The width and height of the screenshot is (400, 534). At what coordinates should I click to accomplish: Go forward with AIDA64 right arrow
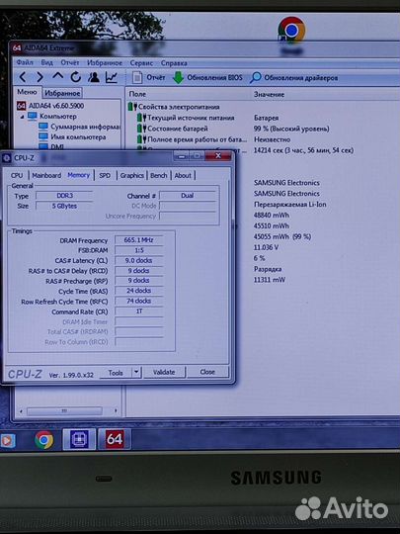pos(40,78)
